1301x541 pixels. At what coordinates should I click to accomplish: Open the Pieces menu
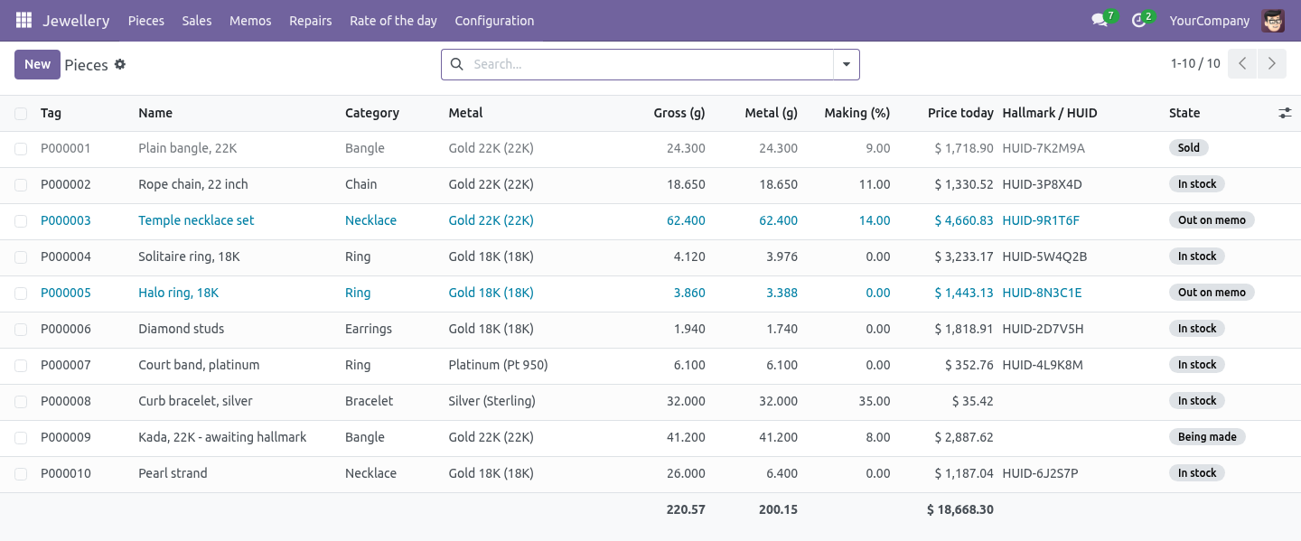pyautogui.click(x=146, y=20)
